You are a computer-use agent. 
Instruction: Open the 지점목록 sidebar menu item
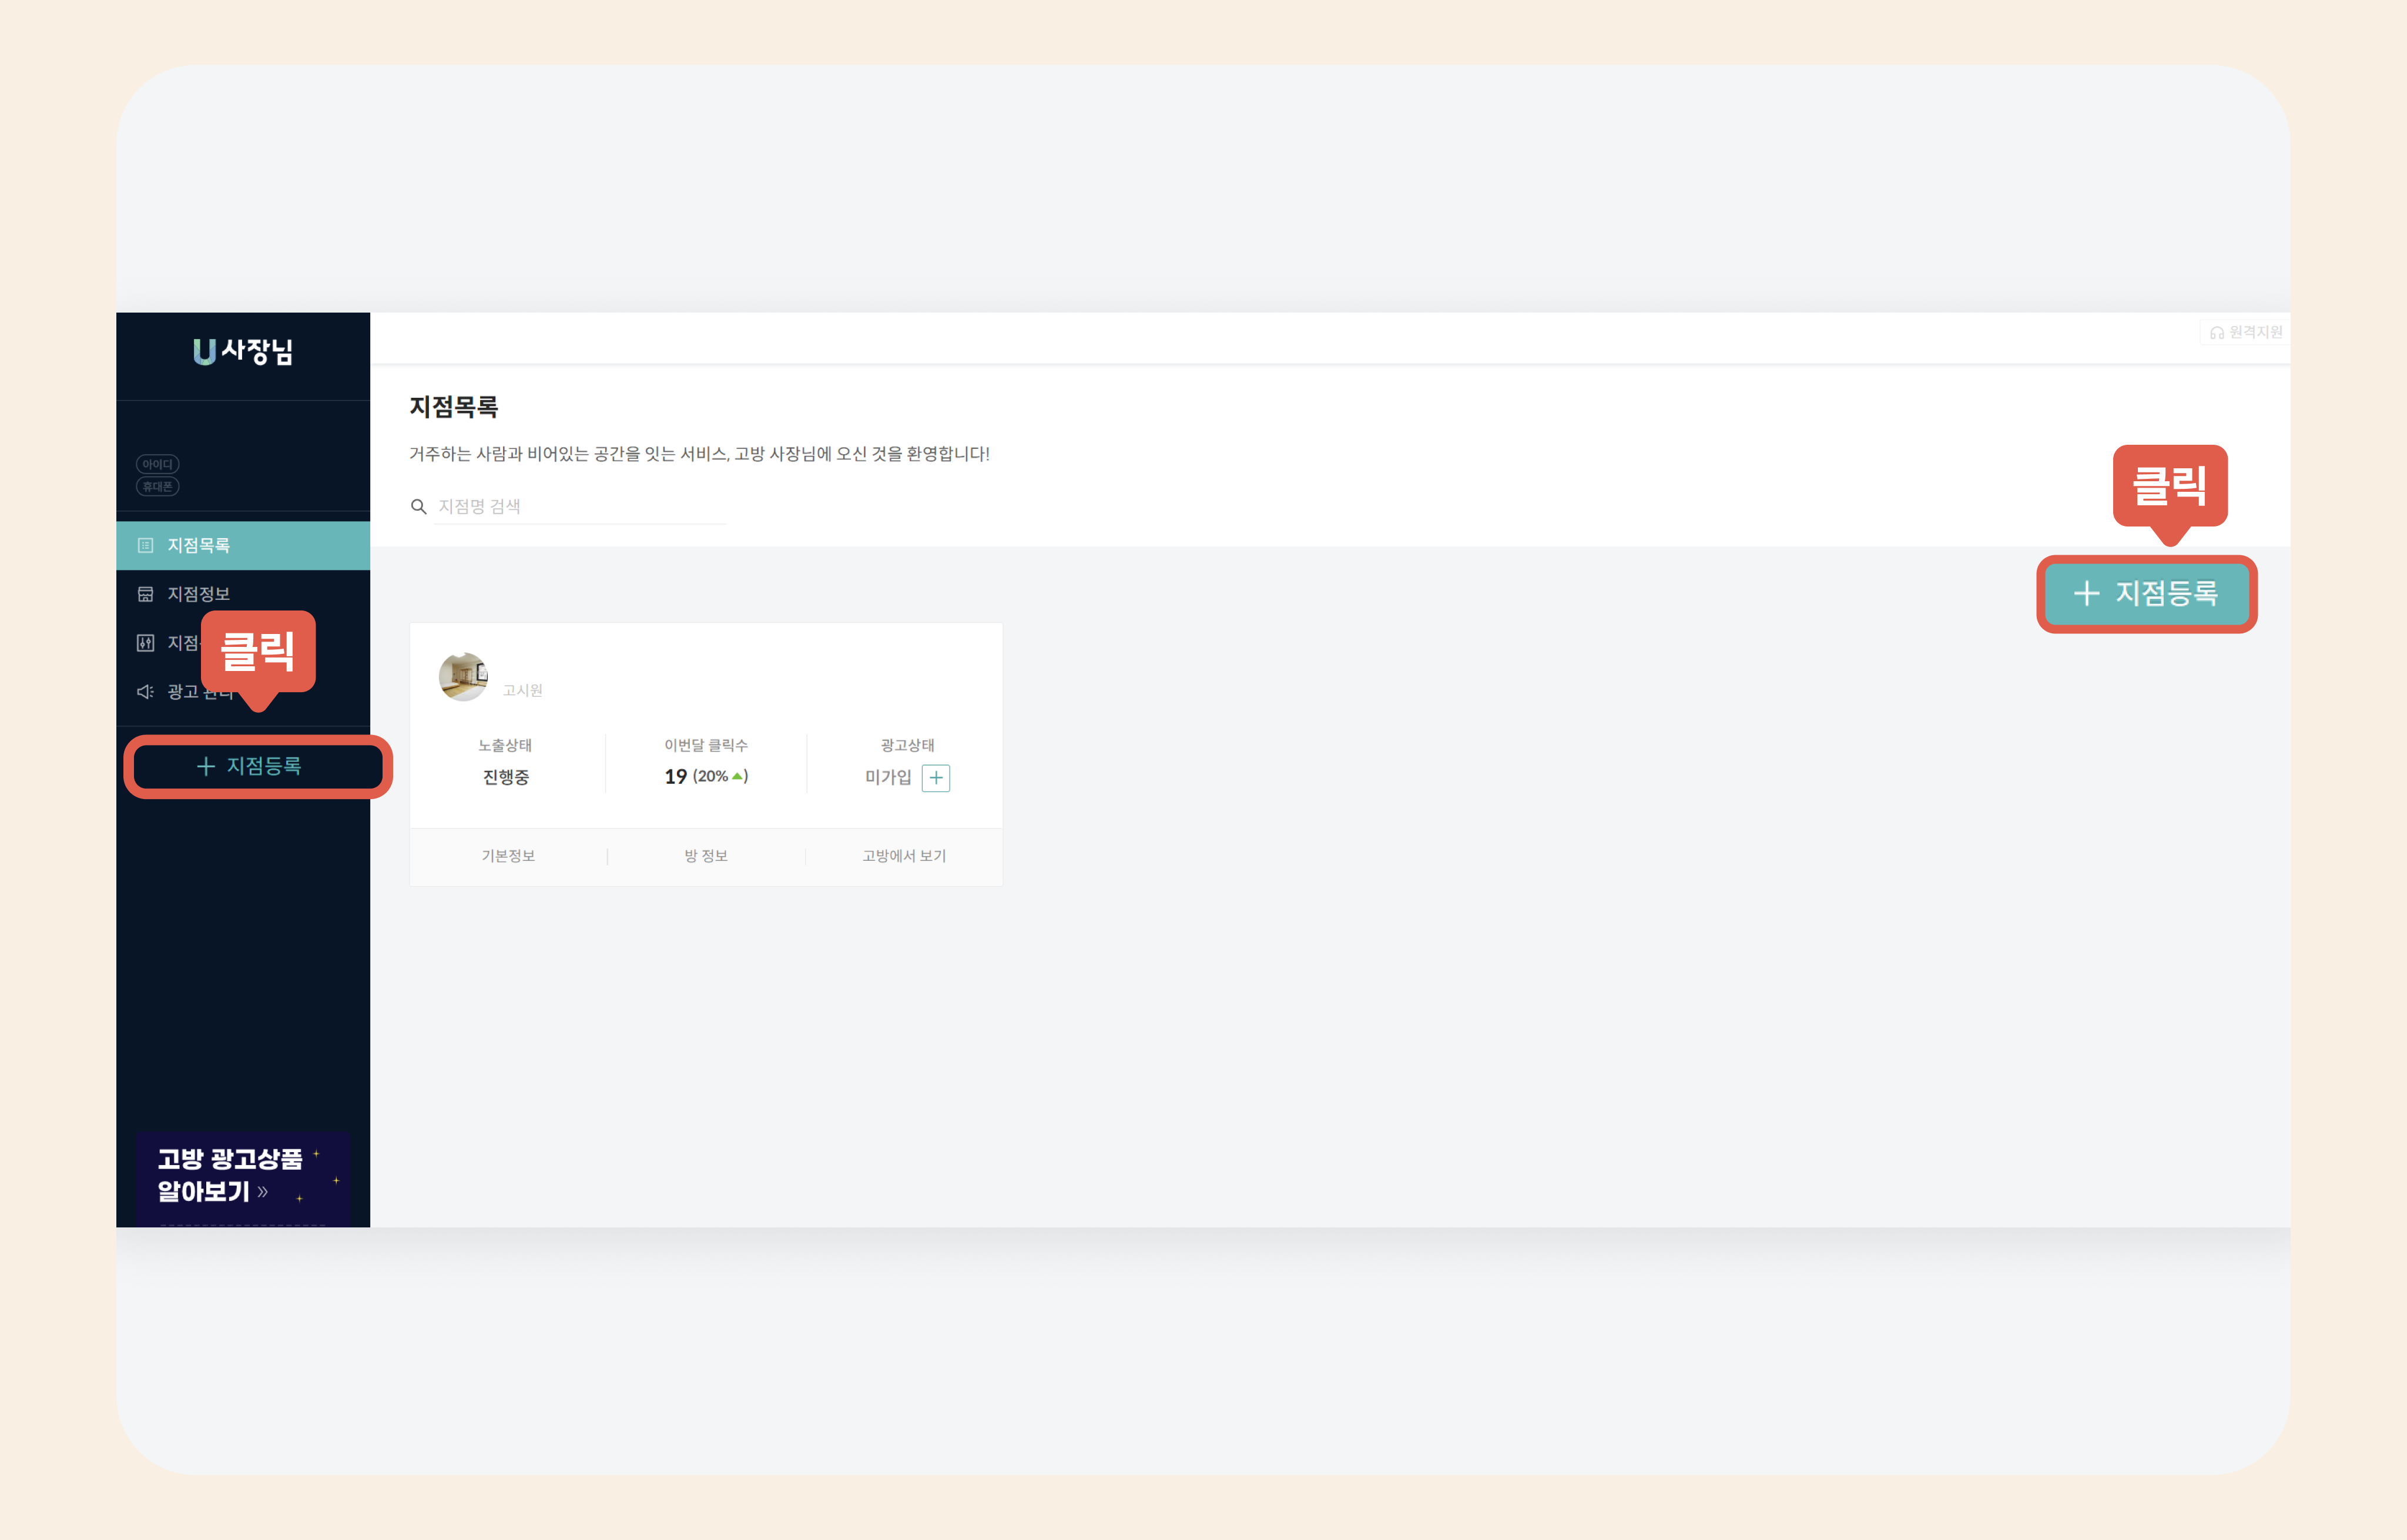(x=199, y=545)
